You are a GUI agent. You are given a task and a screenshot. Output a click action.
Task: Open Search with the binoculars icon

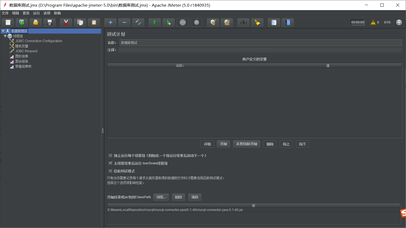point(244,23)
